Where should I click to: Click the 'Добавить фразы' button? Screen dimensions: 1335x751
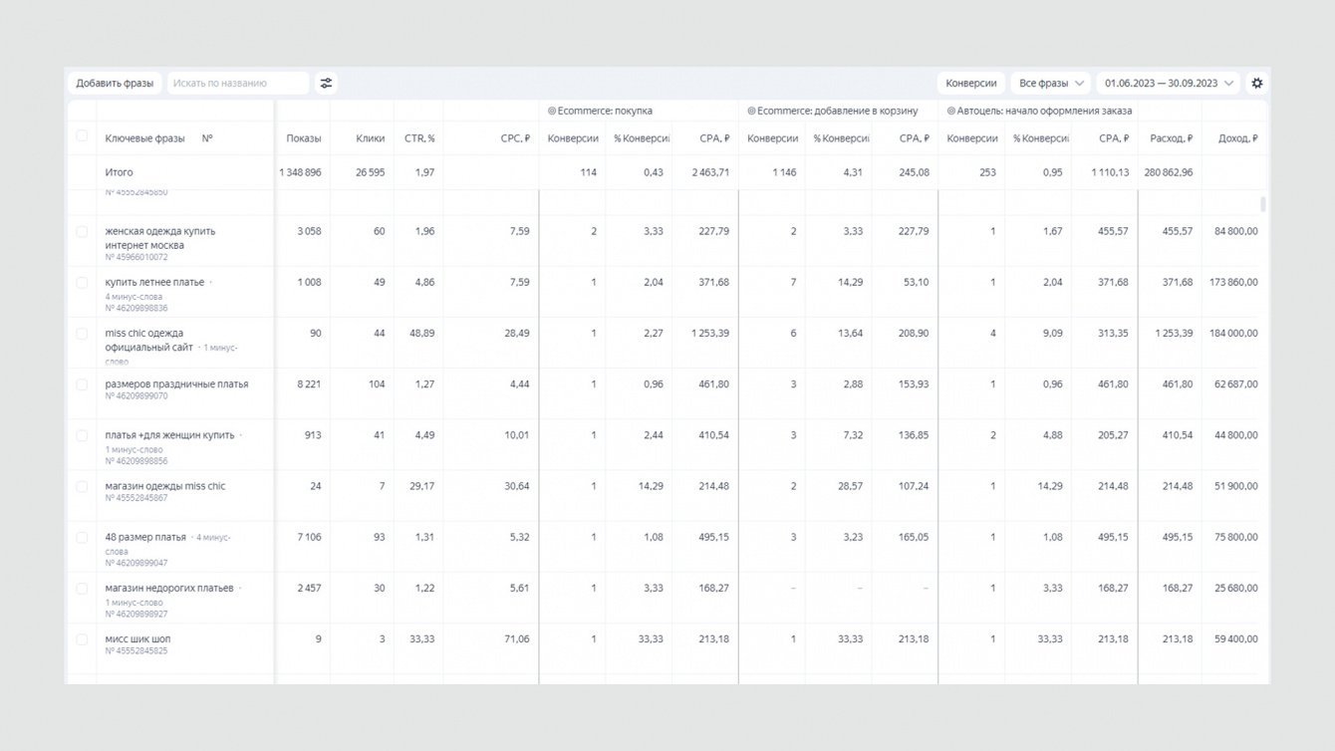pyautogui.click(x=115, y=84)
